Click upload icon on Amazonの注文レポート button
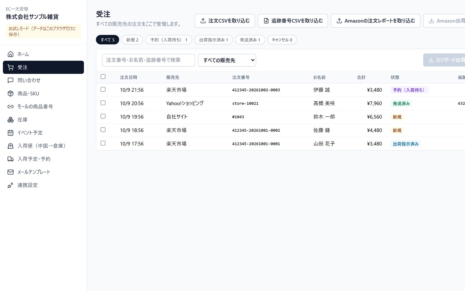 (339, 21)
